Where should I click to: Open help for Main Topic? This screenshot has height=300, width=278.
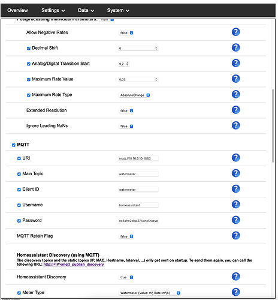click(x=235, y=173)
